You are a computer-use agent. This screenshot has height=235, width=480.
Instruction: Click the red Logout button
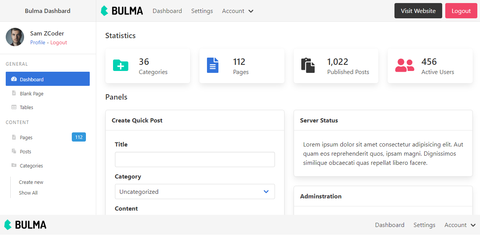[x=461, y=11]
